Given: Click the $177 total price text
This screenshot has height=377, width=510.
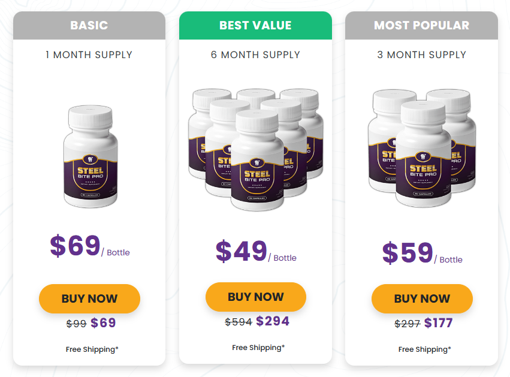Looking at the screenshot, I should click(438, 323).
